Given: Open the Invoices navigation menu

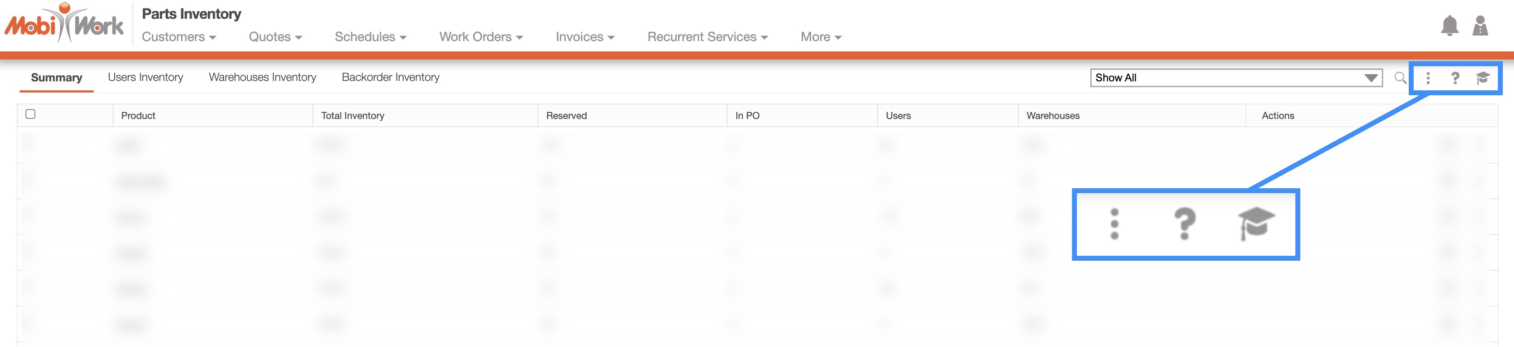Looking at the screenshot, I should tap(585, 37).
